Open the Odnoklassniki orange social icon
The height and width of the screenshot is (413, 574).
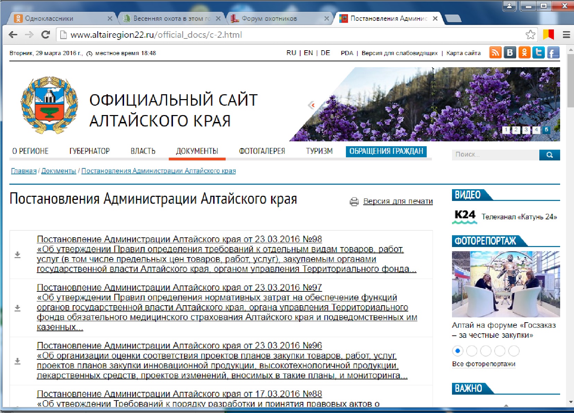[x=524, y=53]
